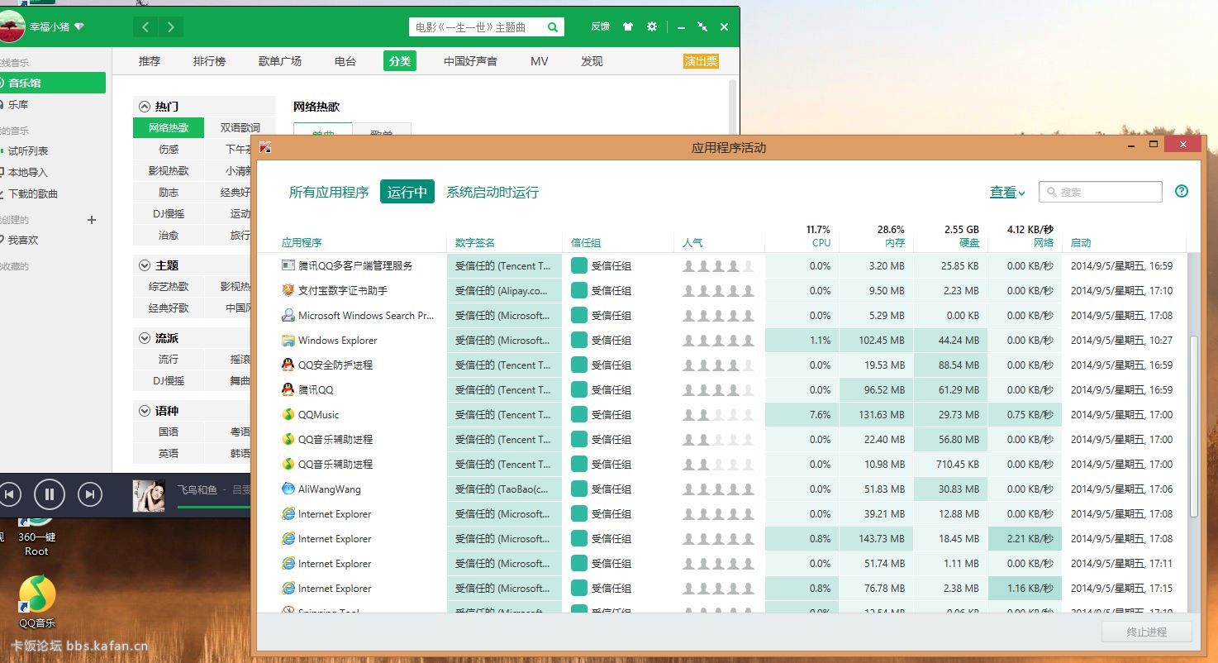Select the AliWangWang process icon
Viewport: 1218px width, 663px height.
click(x=288, y=489)
